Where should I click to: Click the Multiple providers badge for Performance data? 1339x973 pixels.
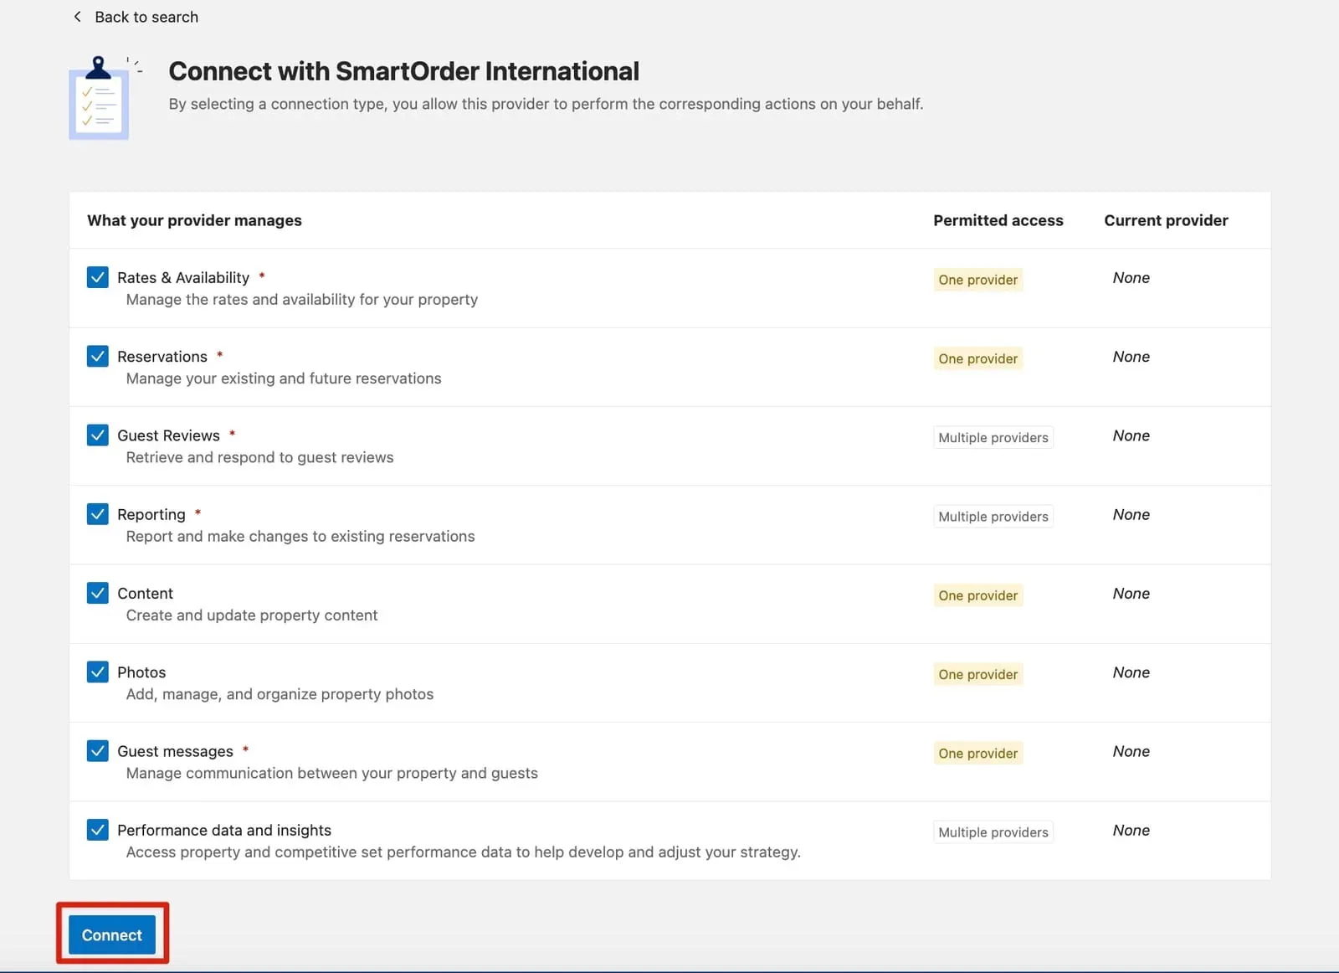[993, 831]
